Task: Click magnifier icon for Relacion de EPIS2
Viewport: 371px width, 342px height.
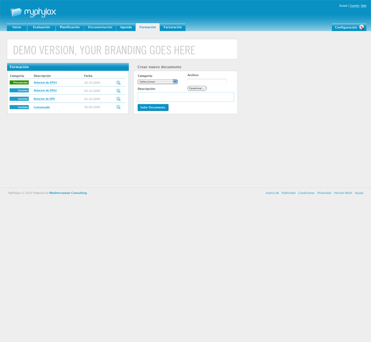Action: pos(118,91)
